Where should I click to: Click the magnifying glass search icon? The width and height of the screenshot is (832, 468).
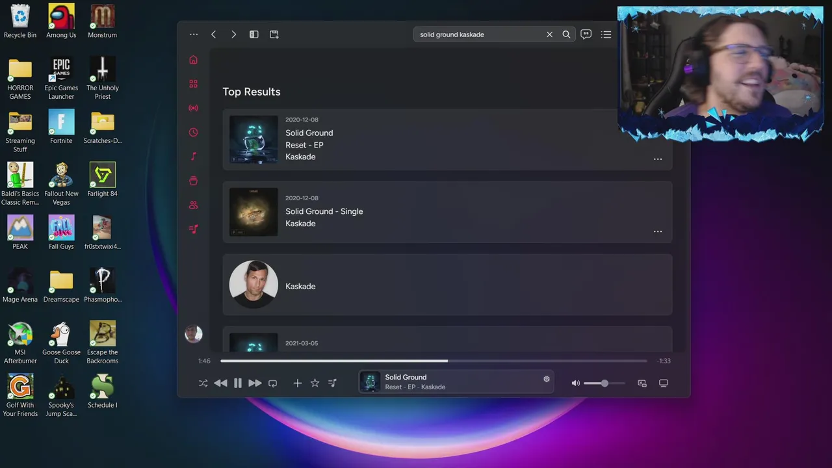(x=566, y=34)
